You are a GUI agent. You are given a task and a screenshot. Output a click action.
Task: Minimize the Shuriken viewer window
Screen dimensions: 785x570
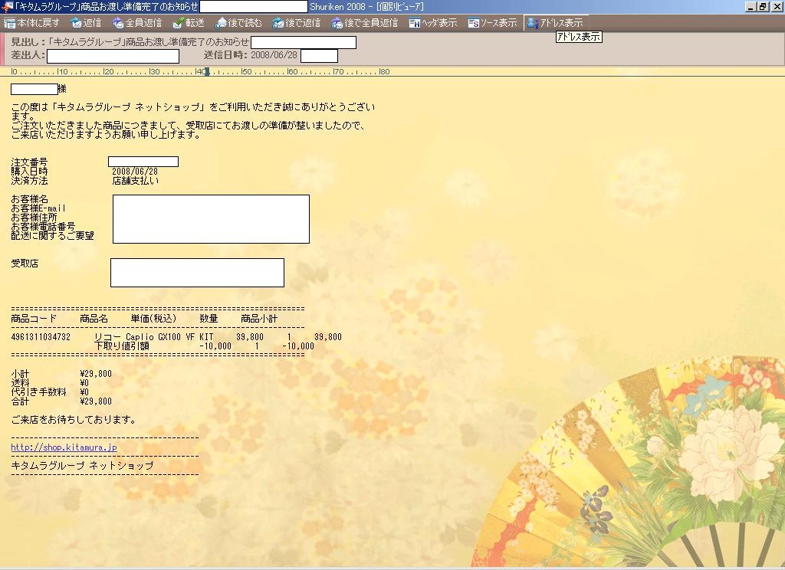click(x=751, y=7)
